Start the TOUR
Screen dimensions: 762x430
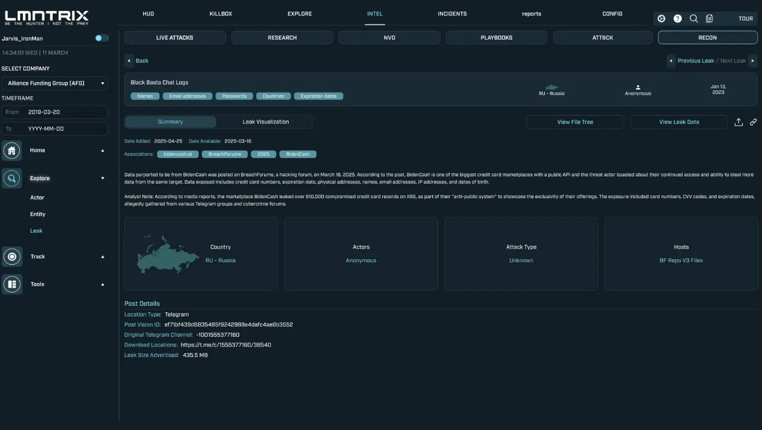pos(746,19)
